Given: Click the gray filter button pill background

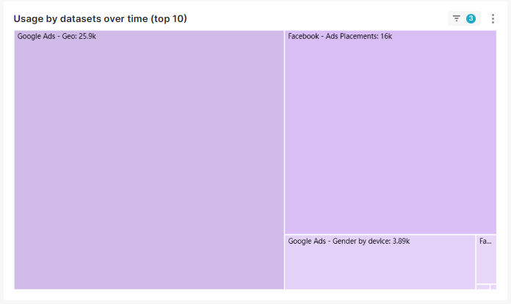Looking at the screenshot, I should pyautogui.click(x=464, y=18).
